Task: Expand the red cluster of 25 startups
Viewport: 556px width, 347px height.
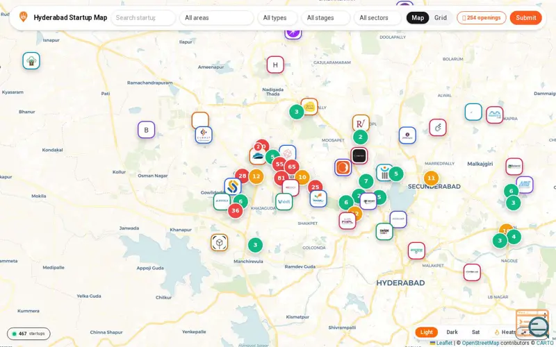Action: 316,187
